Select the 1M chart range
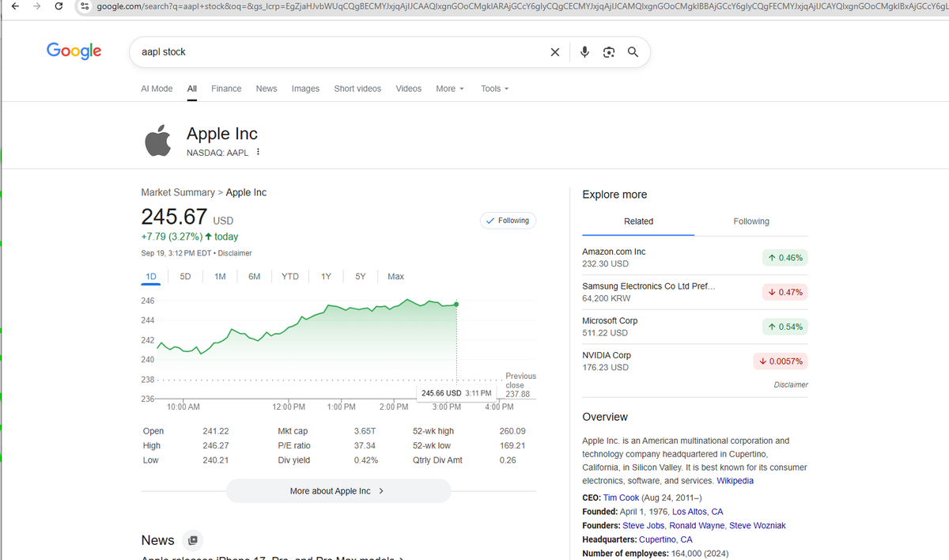Viewport: 949px width, 560px height. [x=220, y=277]
